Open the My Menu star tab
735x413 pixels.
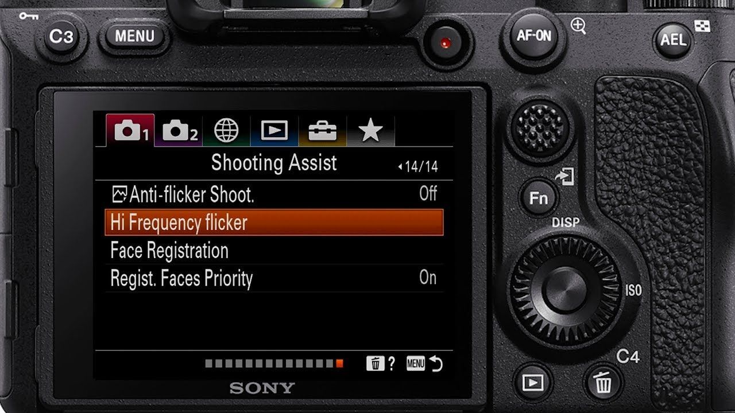click(x=370, y=130)
